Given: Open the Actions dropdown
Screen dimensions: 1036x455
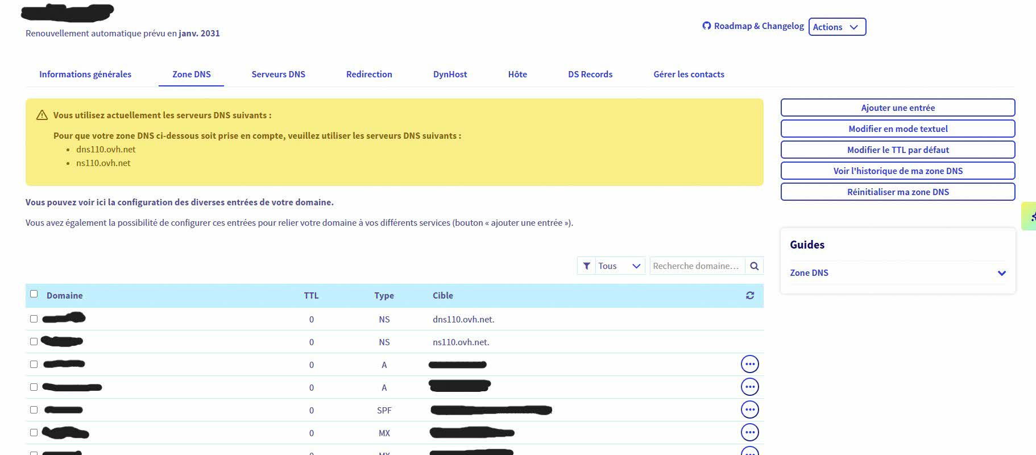Looking at the screenshot, I should 836,27.
